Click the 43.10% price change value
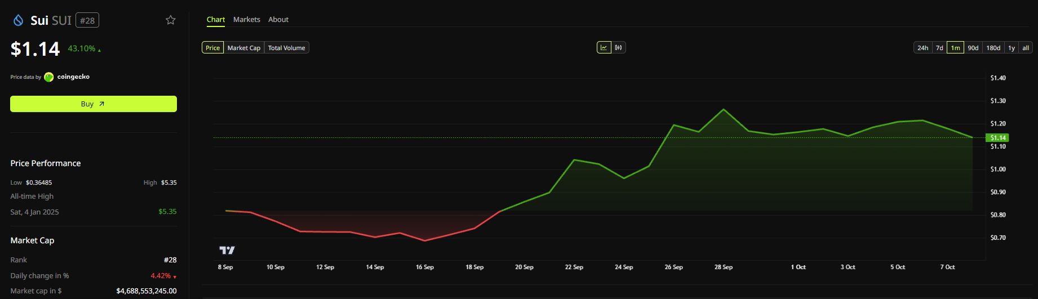 click(82, 49)
